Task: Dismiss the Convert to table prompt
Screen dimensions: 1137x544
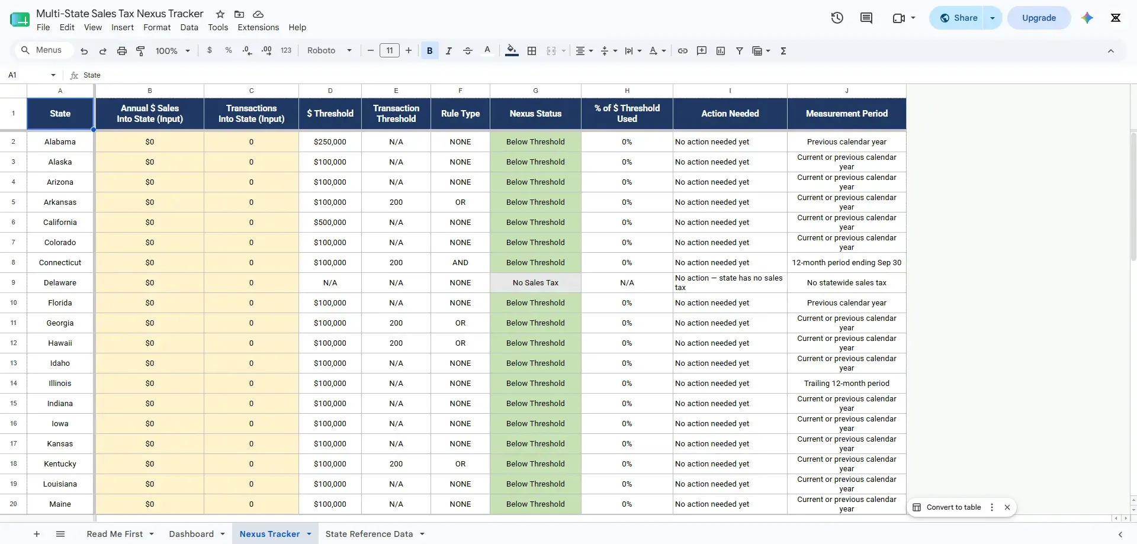Action: tap(1007, 507)
